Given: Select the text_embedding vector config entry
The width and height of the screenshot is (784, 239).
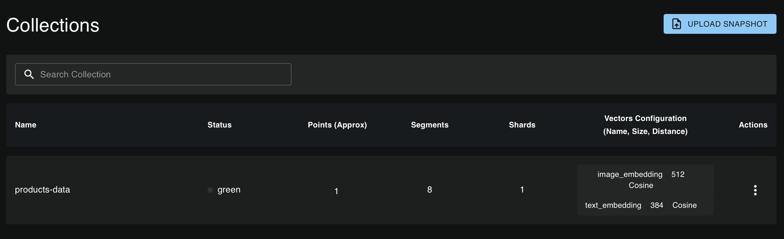Looking at the screenshot, I should tap(613, 205).
